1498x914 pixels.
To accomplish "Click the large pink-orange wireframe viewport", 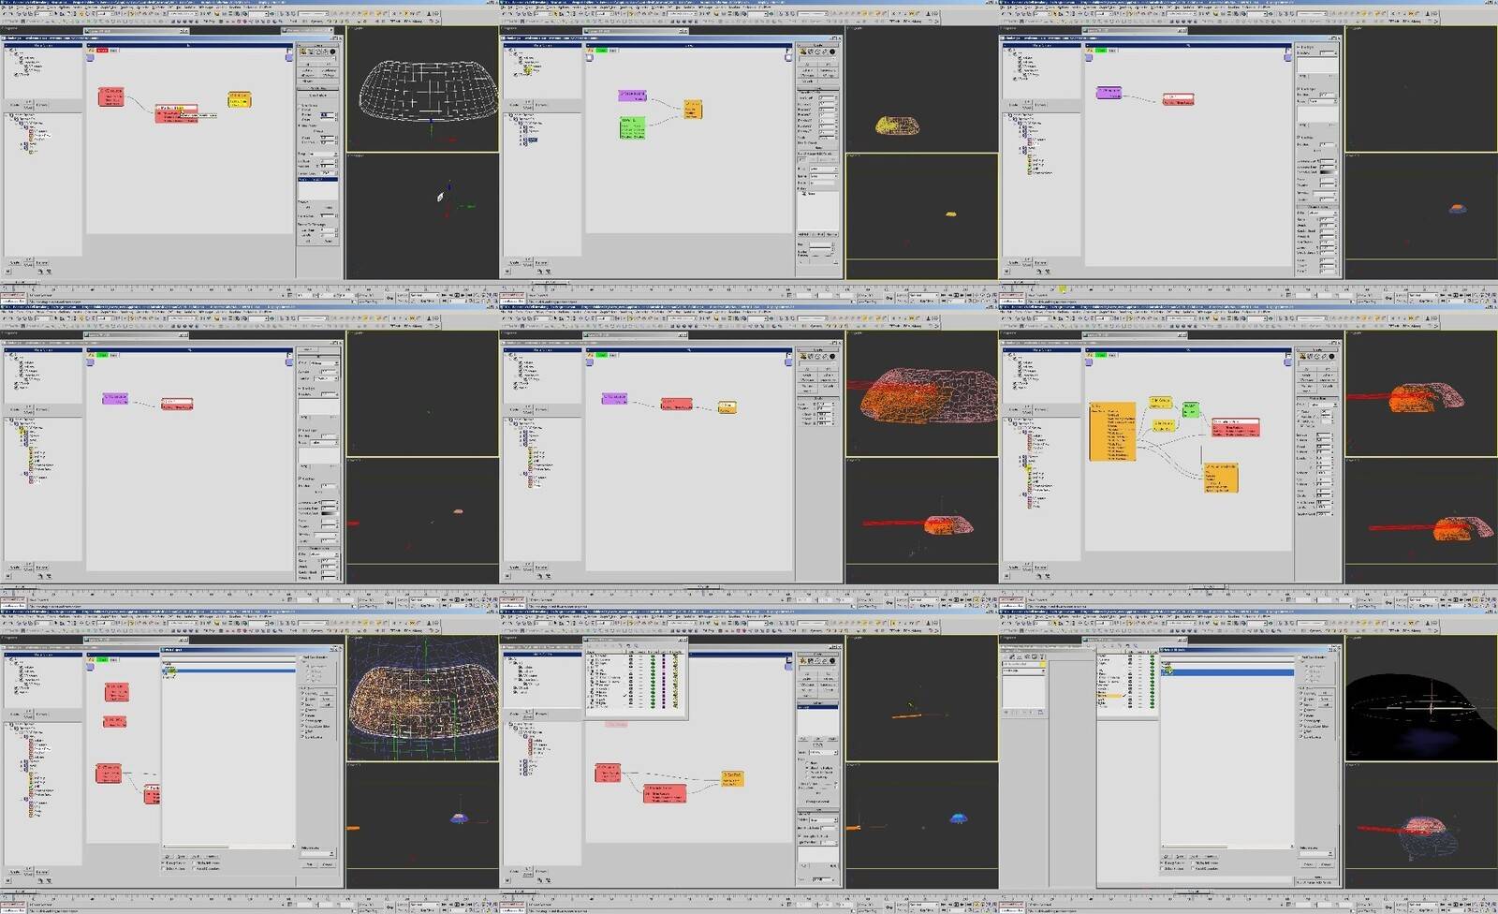I will 922,393.
